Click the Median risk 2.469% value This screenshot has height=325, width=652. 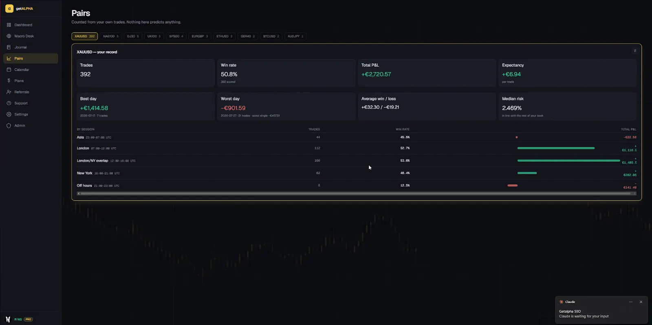(x=512, y=108)
